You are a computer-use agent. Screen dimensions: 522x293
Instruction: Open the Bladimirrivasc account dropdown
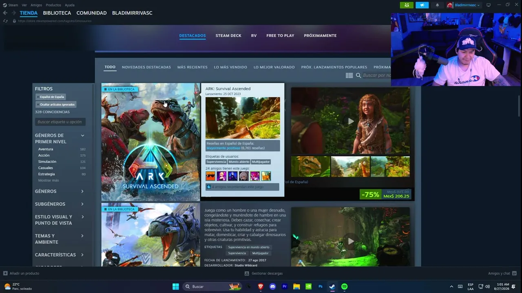[467, 5]
